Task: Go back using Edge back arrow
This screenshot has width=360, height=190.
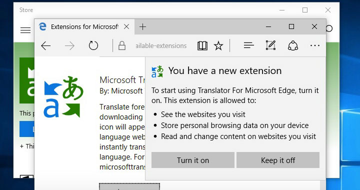Action: pos(45,46)
